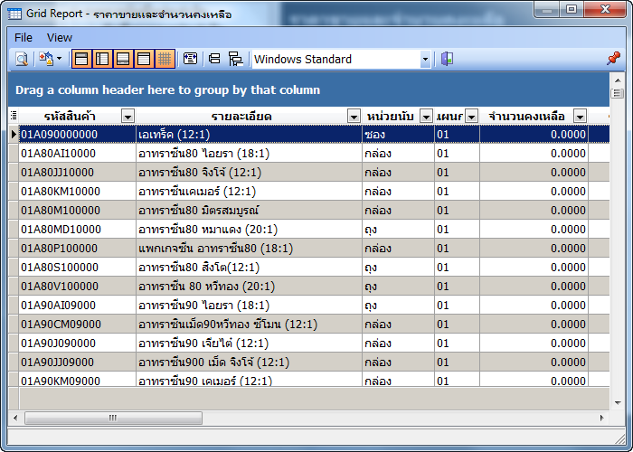This screenshot has height=452, width=633.
Task: Click the export icon in the toolbar
Action: [x=45, y=59]
